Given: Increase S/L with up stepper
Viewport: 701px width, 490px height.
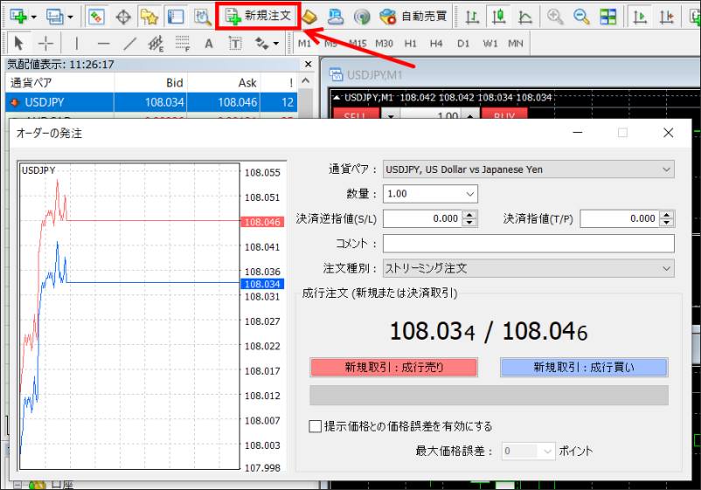Looking at the screenshot, I should (469, 215).
